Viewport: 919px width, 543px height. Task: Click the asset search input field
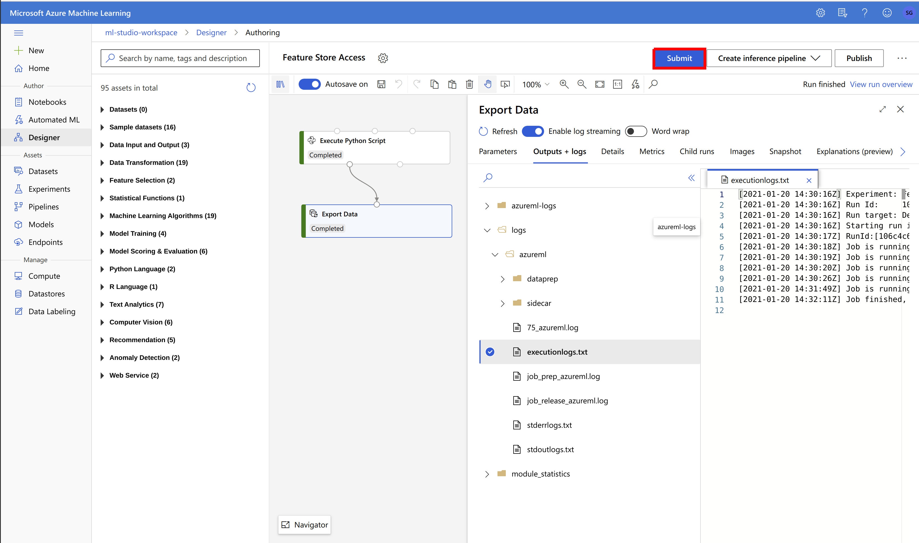180,58
